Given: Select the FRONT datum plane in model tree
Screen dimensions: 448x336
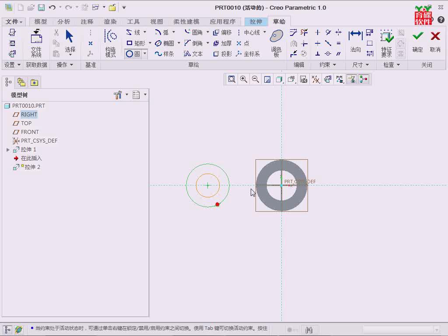Looking at the screenshot, I should click(30, 132).
